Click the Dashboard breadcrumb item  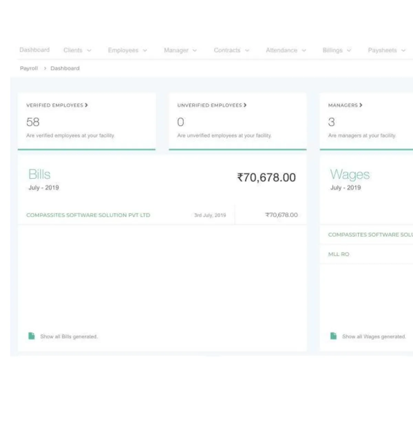pos(65,68)
